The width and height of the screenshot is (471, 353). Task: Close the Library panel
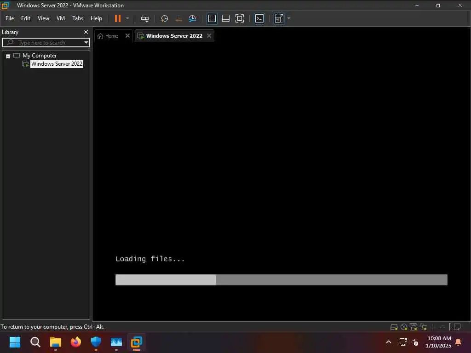coord(86,32)
